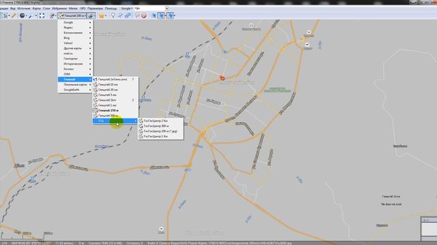Click the satellite tile source icon
Viewport: 437px width, 245px height.
[x=52, y=16]
